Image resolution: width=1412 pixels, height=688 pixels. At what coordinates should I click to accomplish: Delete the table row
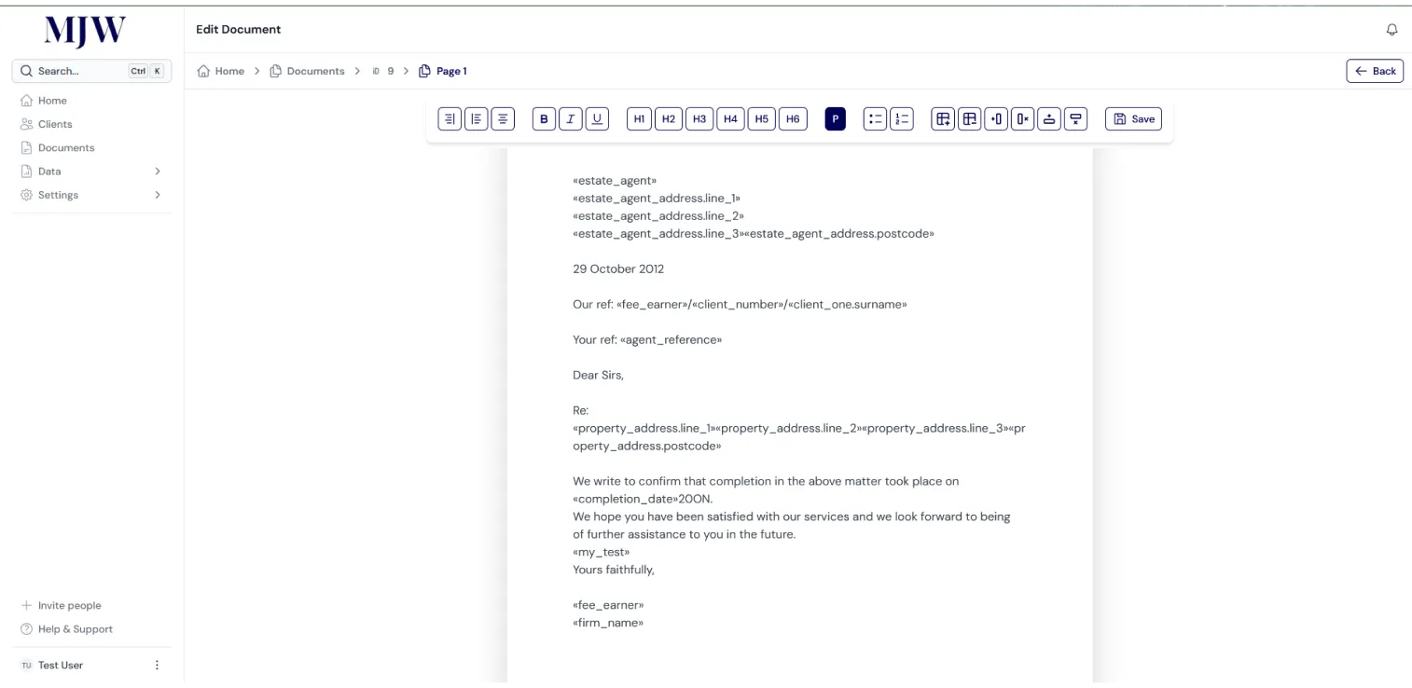point(1076,119)
